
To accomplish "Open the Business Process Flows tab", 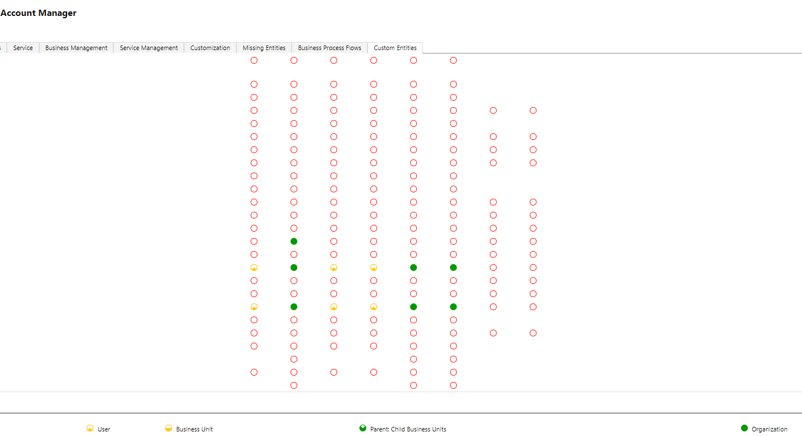I will (x=329, y=48).
